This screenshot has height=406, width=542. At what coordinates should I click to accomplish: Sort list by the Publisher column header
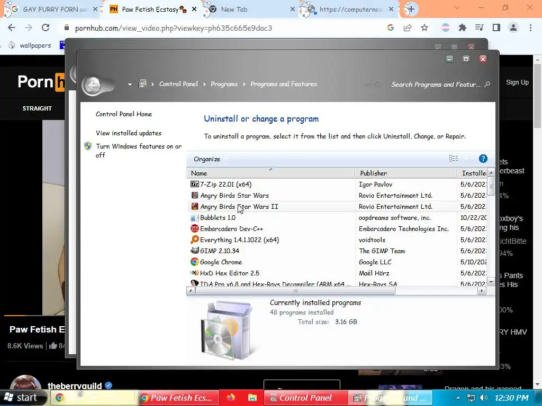click(406, 173)
